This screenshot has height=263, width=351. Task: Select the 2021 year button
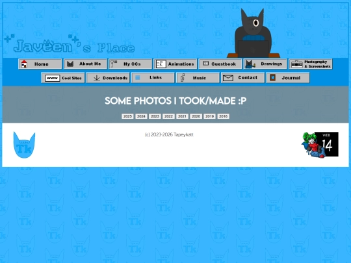[x=182, y=116]
